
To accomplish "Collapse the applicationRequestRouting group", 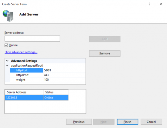I will click(7, 66).
